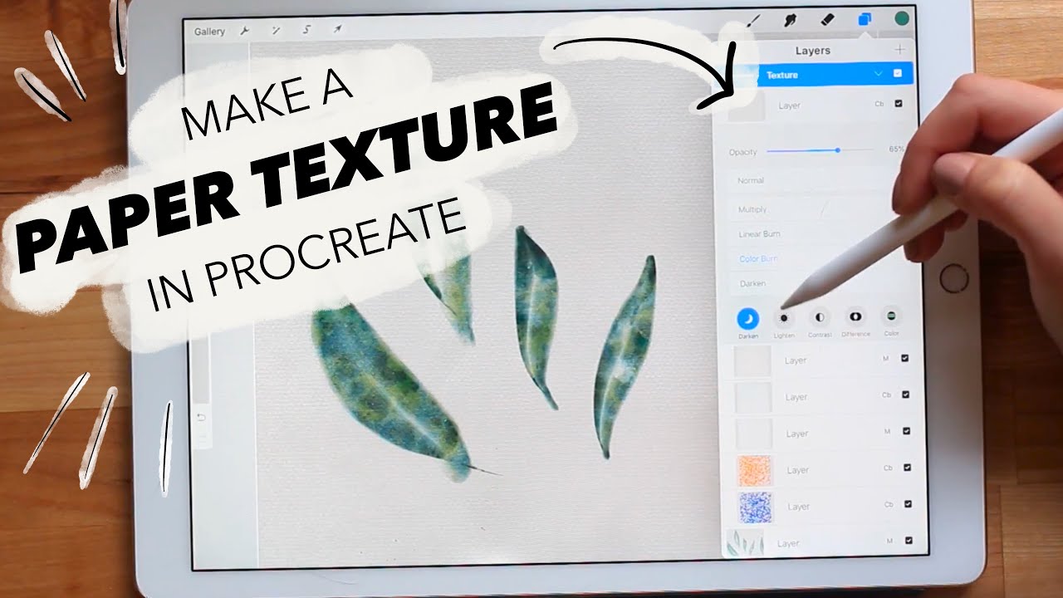
Task: Open M blend of layer above orange layer
Action: point(887,431)
